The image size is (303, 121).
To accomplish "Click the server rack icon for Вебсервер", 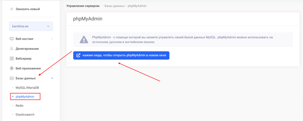I will 12,59.
